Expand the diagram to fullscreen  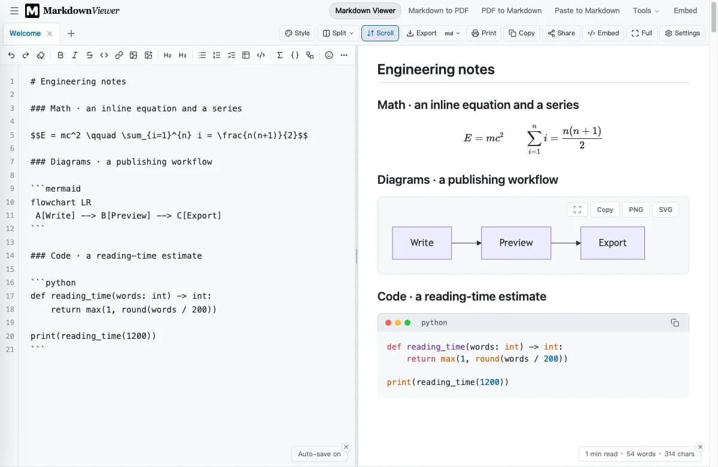point(577,210)
